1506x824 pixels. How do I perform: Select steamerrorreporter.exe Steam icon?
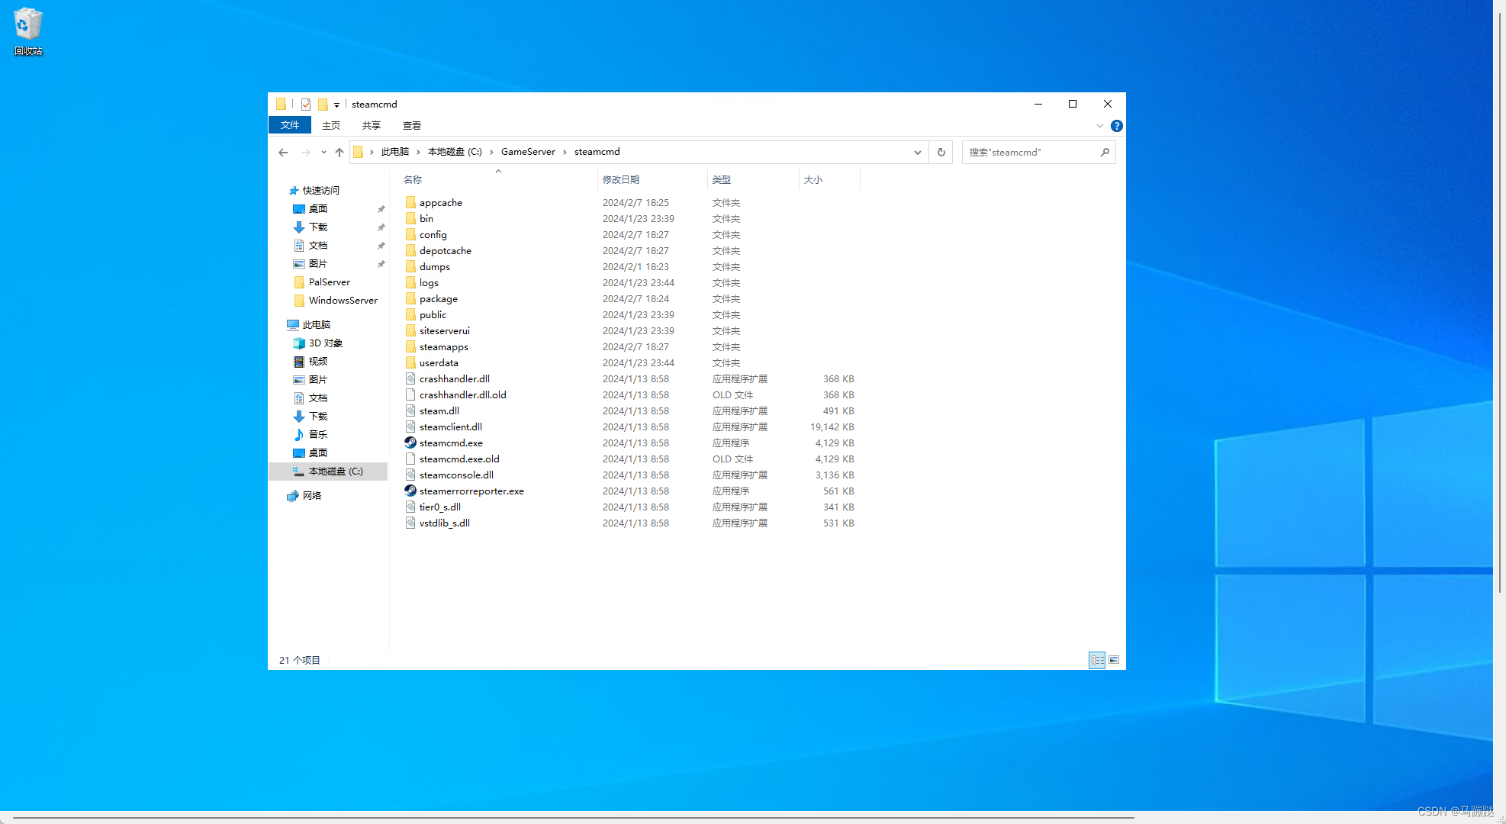[x=410, y=491]
